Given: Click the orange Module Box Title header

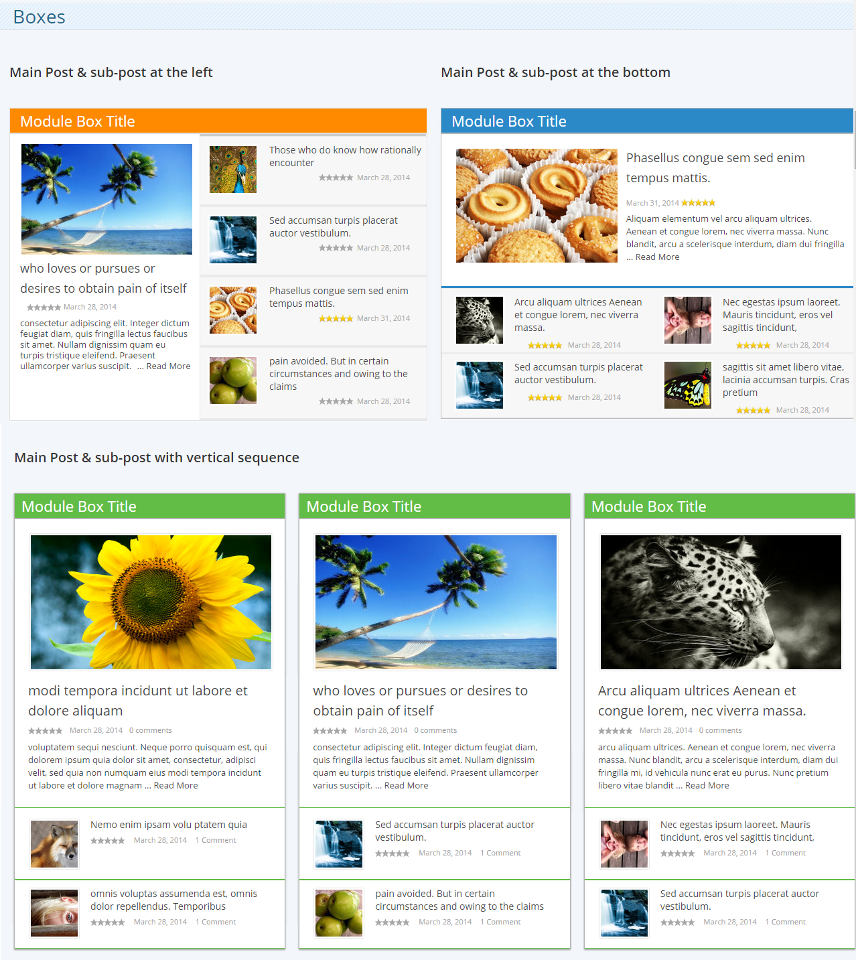Looking at the screenshot, I should [x=78, y=121].
